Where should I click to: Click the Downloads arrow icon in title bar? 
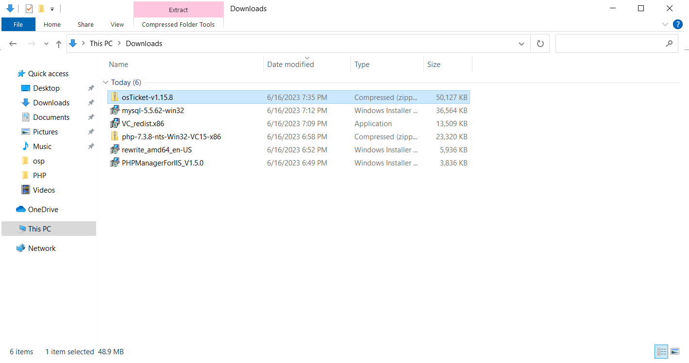(x=10, y=8)
